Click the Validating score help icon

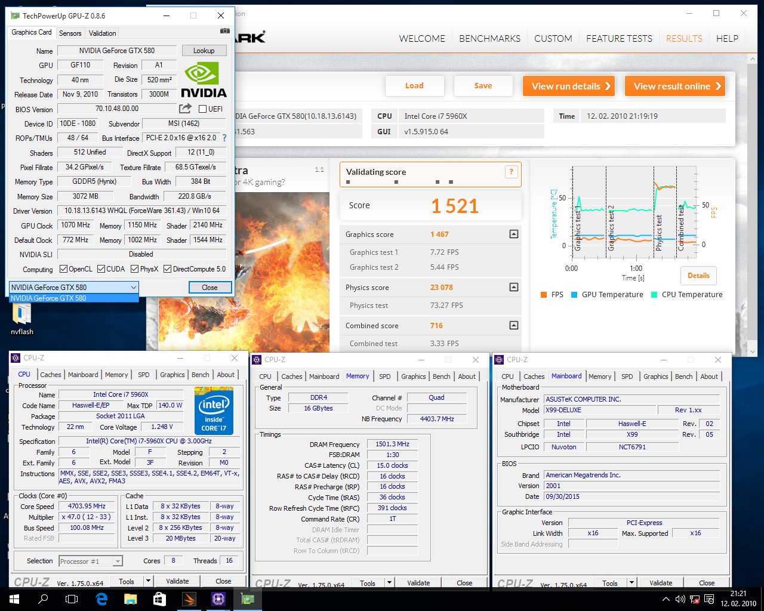pyautogui.click(x=511, y=172)
